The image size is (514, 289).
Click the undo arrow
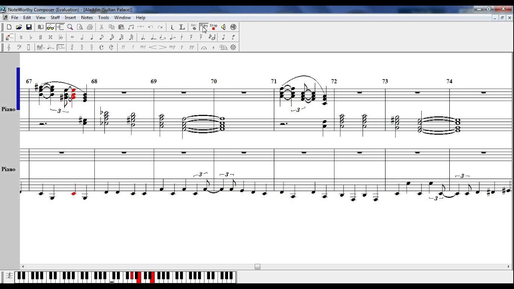(x=151, y=27)
